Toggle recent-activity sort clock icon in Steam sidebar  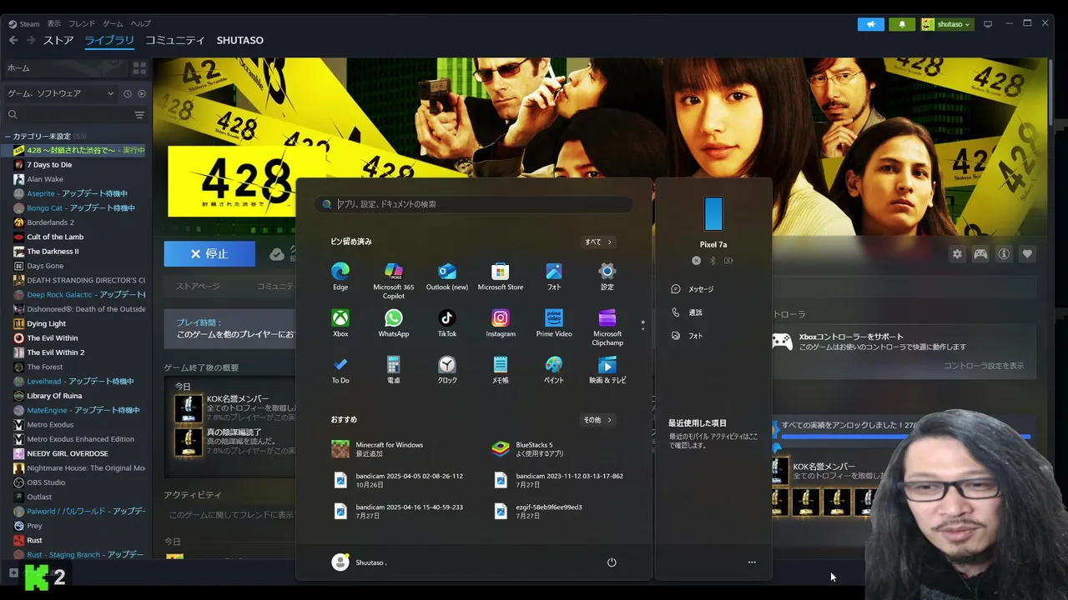coord(128,93)
